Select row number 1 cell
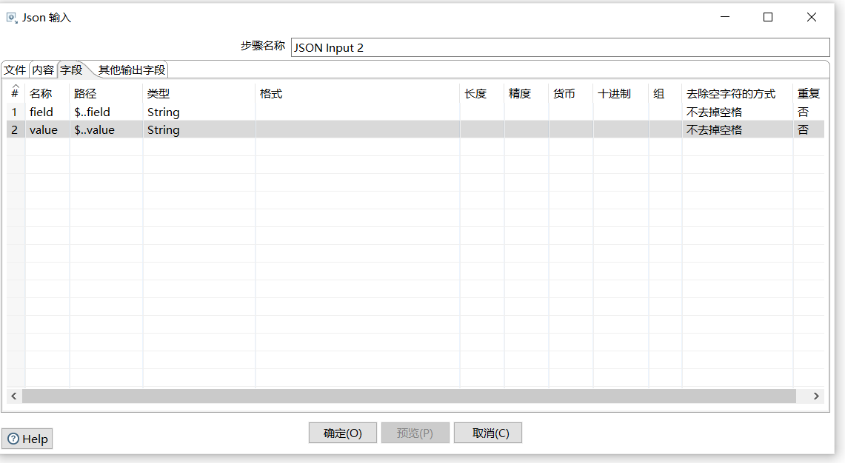845x463 pixels. (15, 112)
